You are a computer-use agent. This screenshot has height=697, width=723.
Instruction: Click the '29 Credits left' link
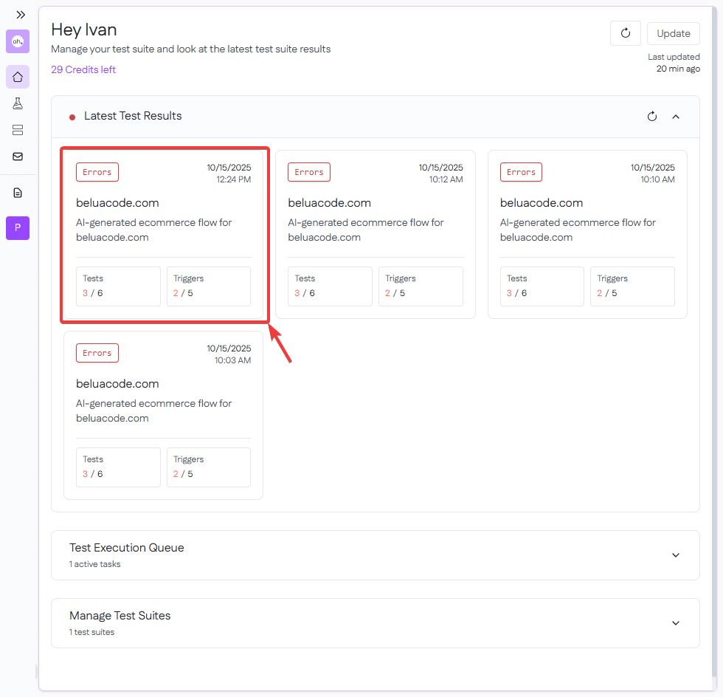pos(83,69)
